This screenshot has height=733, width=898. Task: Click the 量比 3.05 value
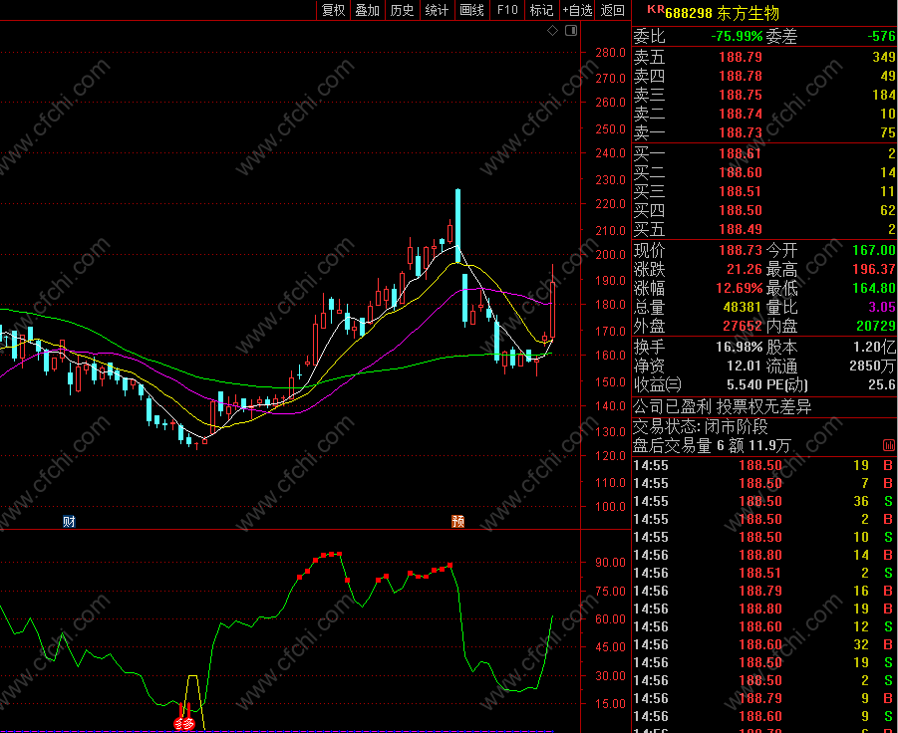click(882, 307)
